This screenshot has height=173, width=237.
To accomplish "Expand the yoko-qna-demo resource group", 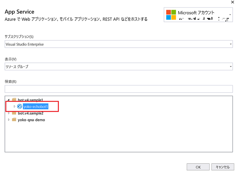I will tap(9, 120).
